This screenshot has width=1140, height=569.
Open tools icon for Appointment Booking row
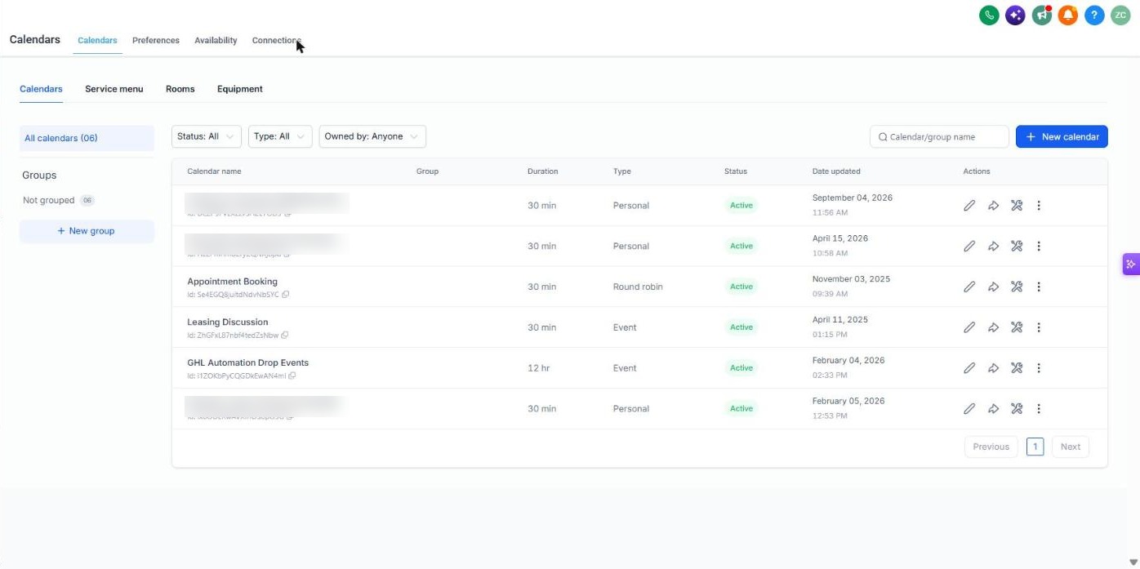click(x=1017, y=287)
